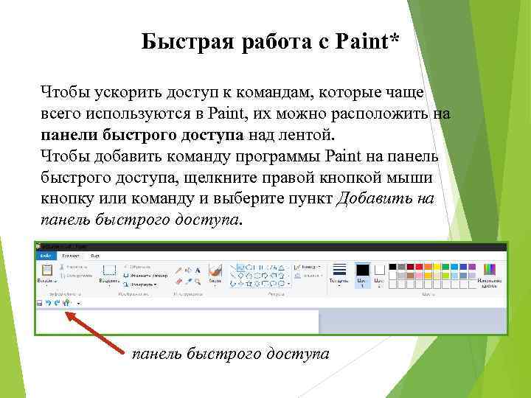Select the Pencil tool
The width and height of the screenshot is (531, 398).
point(178,270)
